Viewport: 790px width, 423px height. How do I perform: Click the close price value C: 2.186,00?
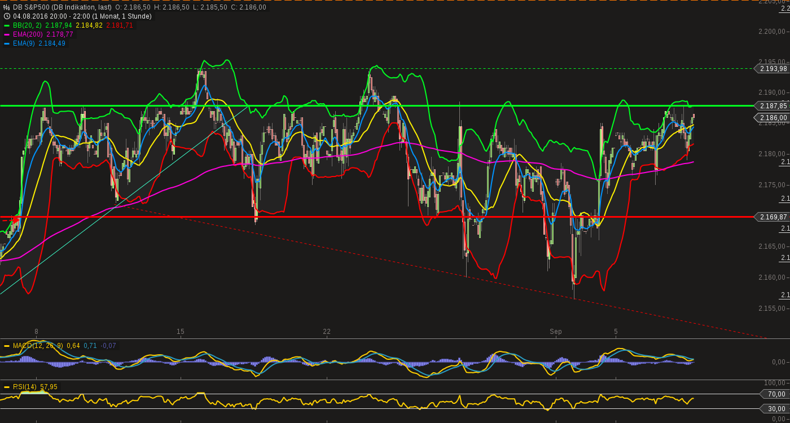coord(248,7)
